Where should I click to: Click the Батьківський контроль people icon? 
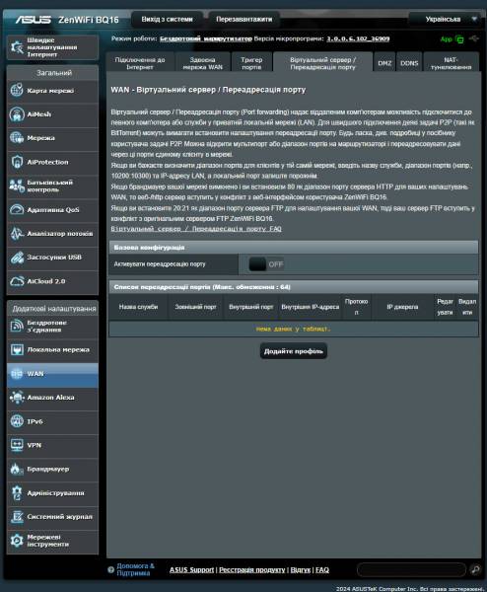[x=17, y=185]
